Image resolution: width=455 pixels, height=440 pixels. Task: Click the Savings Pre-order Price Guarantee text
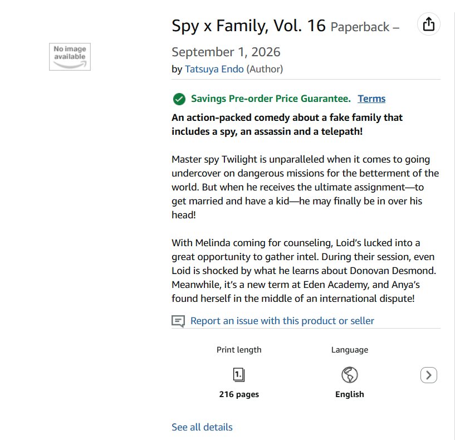271,99
